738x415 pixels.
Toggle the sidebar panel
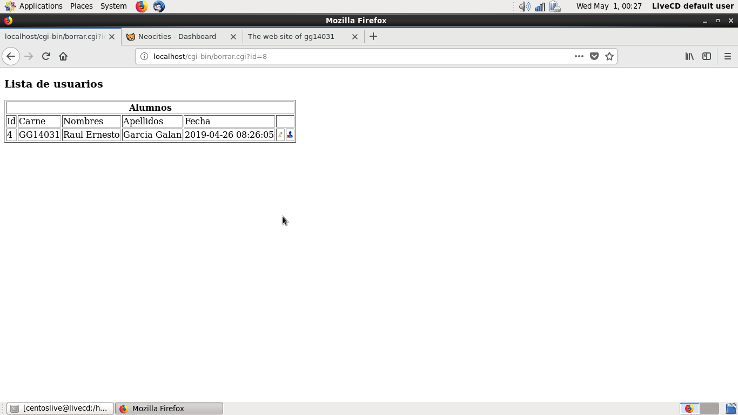[707, 56]
